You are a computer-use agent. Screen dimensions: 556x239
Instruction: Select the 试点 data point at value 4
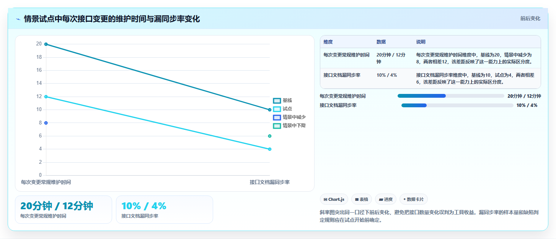tap(270, 149)
